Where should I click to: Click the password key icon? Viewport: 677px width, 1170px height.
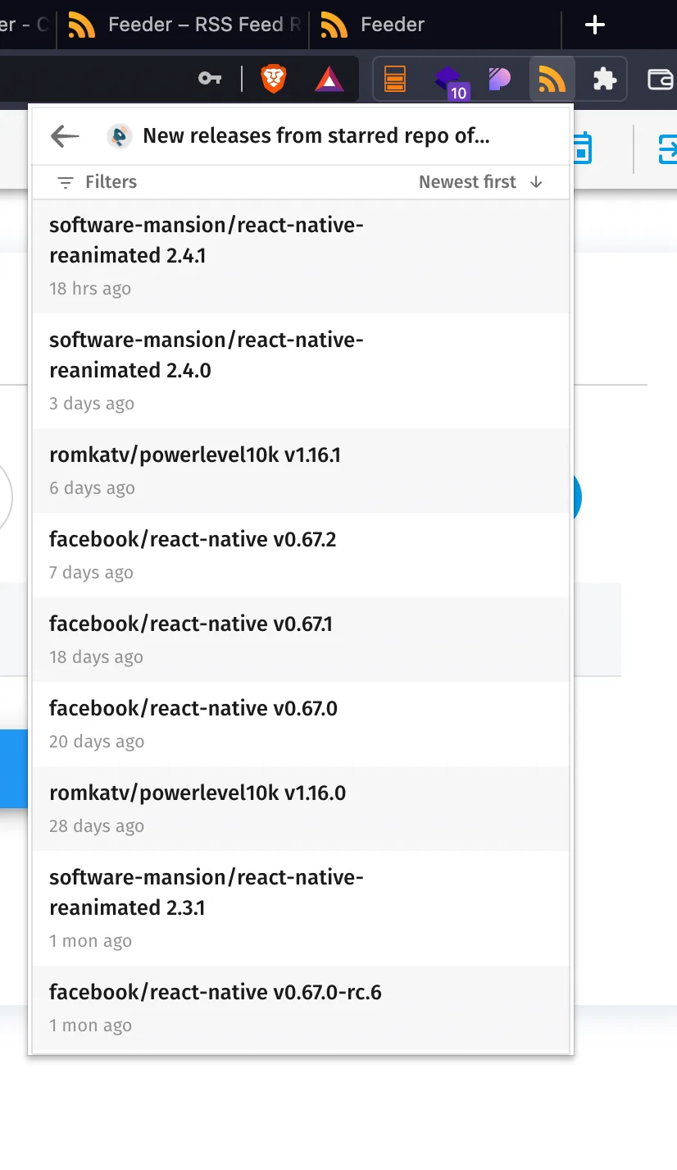(x=210, y=79)
